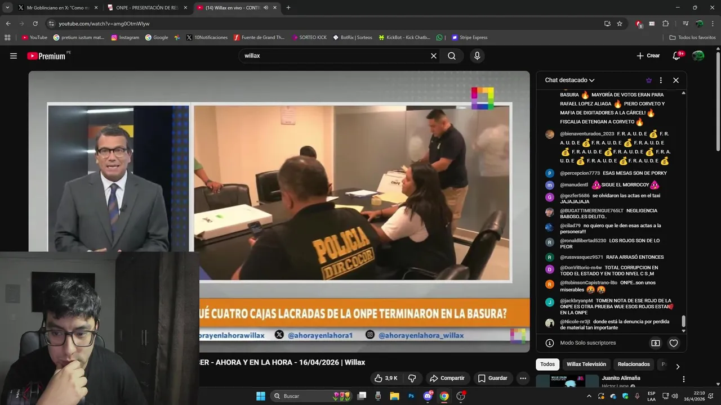Open the Windows Start menu

point(261,396)
